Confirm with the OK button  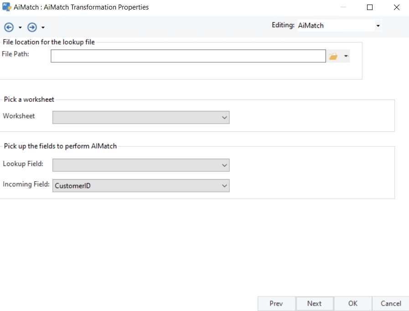[x=352, y=304]
